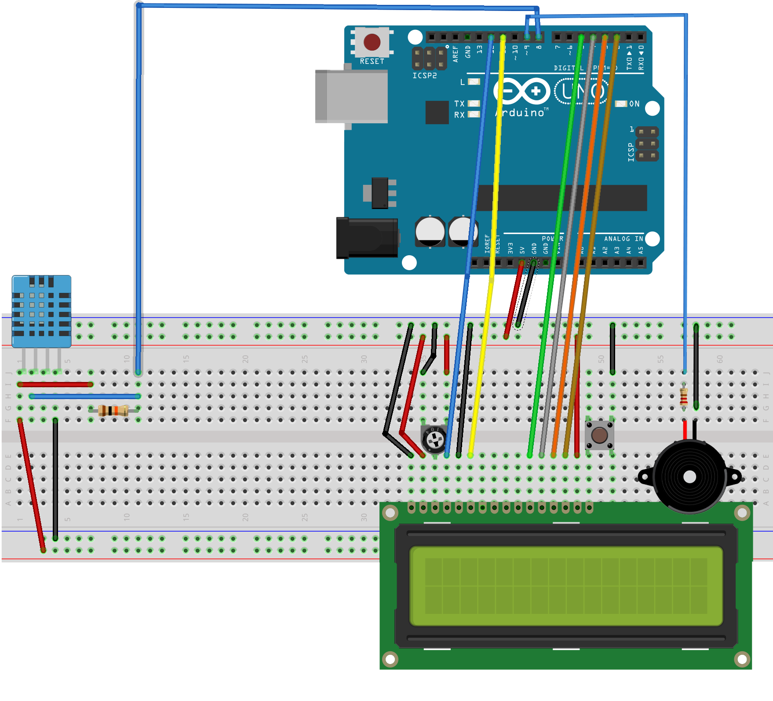Viewport: 773px width, 701px height.
Task: Click the AREF pin label
Action: coord(456,53)
